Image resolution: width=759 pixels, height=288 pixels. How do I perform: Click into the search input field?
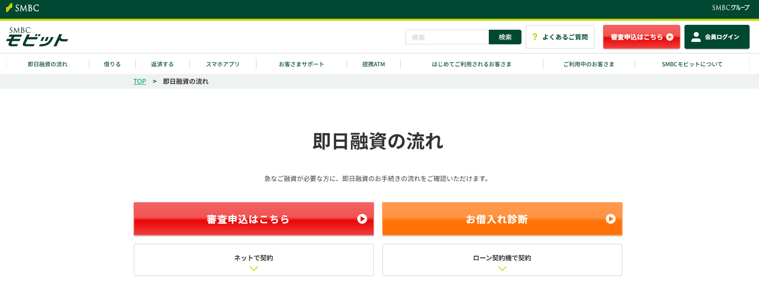[x=447, y=37]
